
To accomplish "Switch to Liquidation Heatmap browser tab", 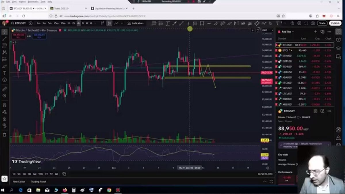I will click(110, 9).
